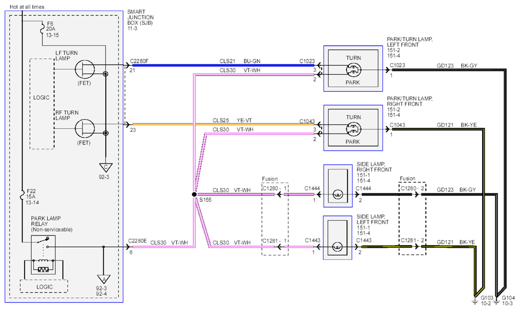Select the G103 ground symbol
Image resolution: width=520 pixels, height=310 pixels.
pos(475,301)
